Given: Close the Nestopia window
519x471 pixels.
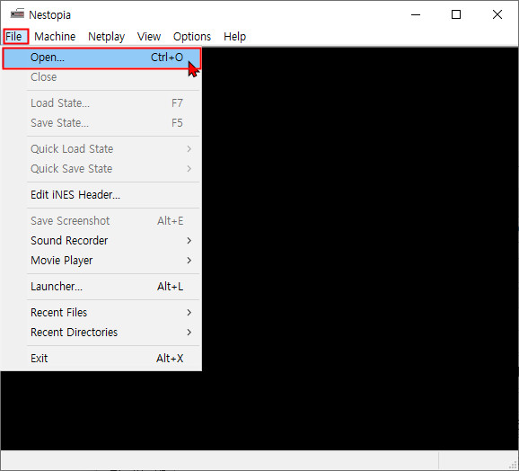Looking at the screenshot, I should tap(497, 14).
